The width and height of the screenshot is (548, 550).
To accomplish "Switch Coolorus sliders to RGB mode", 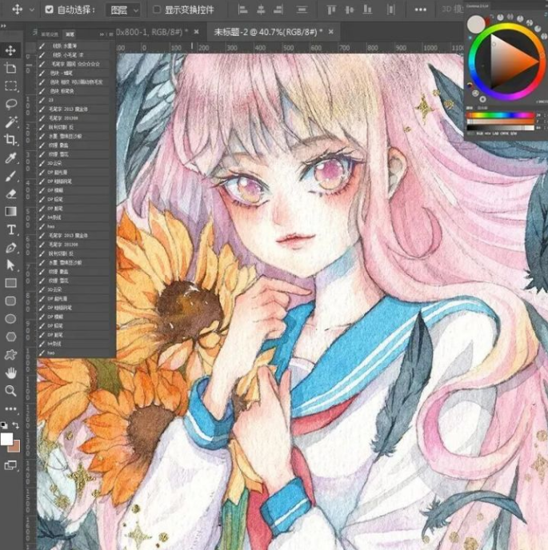I will (480, 134).
